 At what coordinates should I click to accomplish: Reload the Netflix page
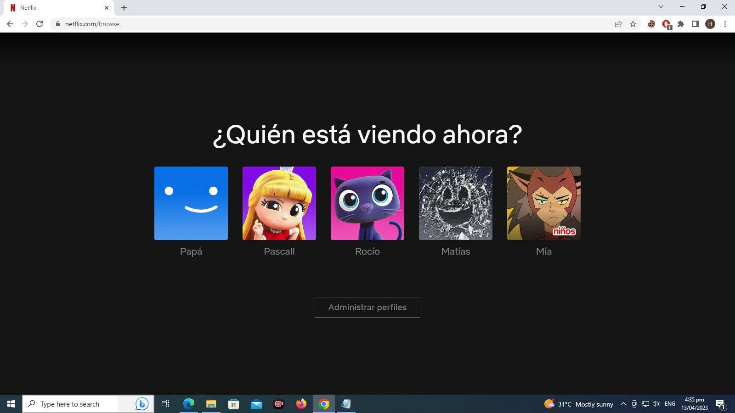[40, 24]
